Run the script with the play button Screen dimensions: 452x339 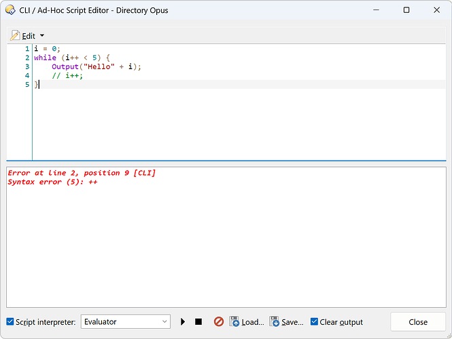click(x=183, y=322)
